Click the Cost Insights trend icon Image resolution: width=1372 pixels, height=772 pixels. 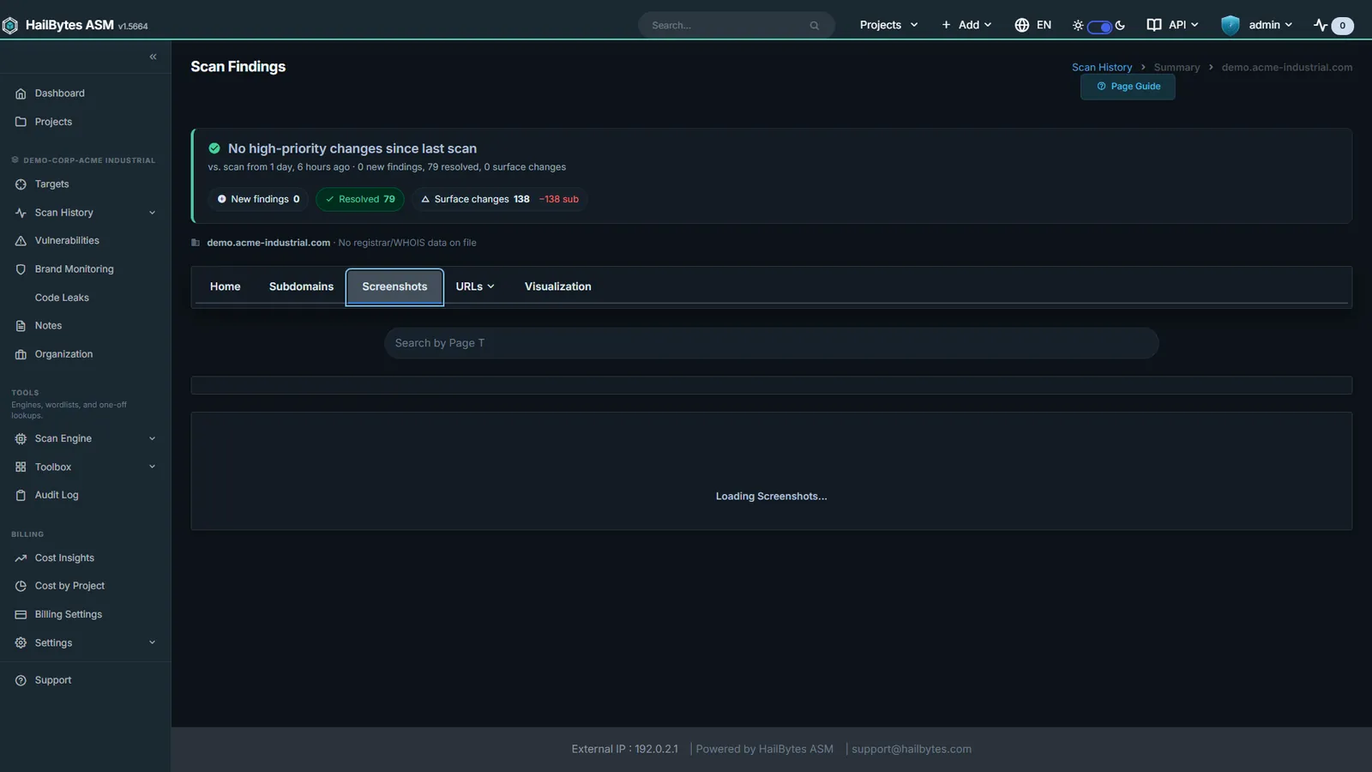(21, 558)
